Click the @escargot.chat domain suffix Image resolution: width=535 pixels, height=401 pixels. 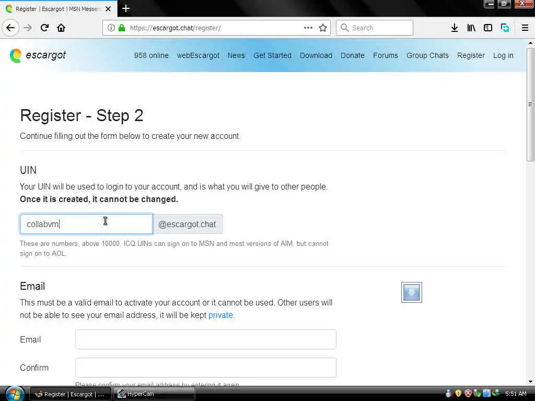[188, 224]
